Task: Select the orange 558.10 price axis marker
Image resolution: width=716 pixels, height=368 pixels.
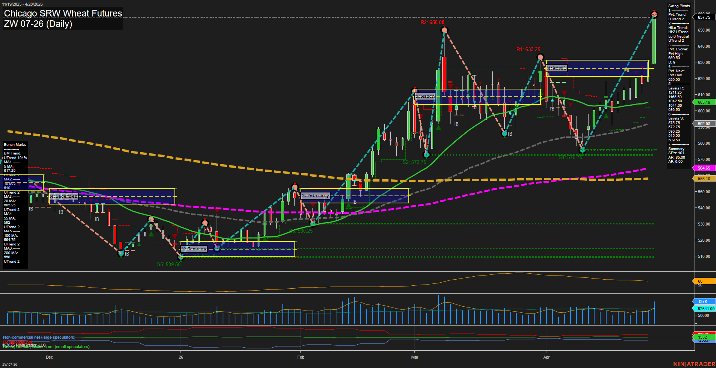Action: [x=704, y=179]
